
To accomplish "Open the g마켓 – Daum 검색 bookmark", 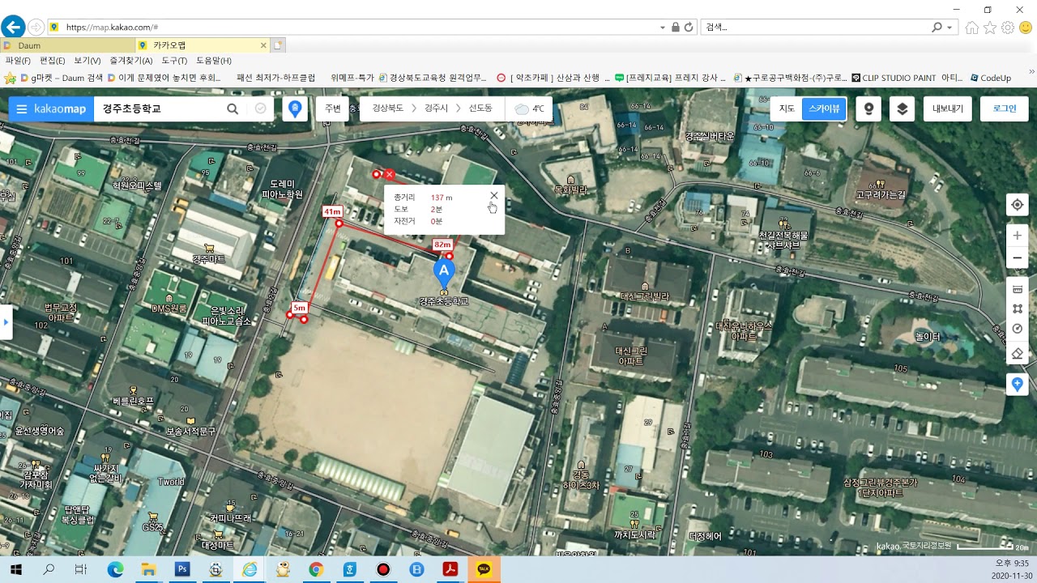I will pyautogui.click(x=62, y=78).
